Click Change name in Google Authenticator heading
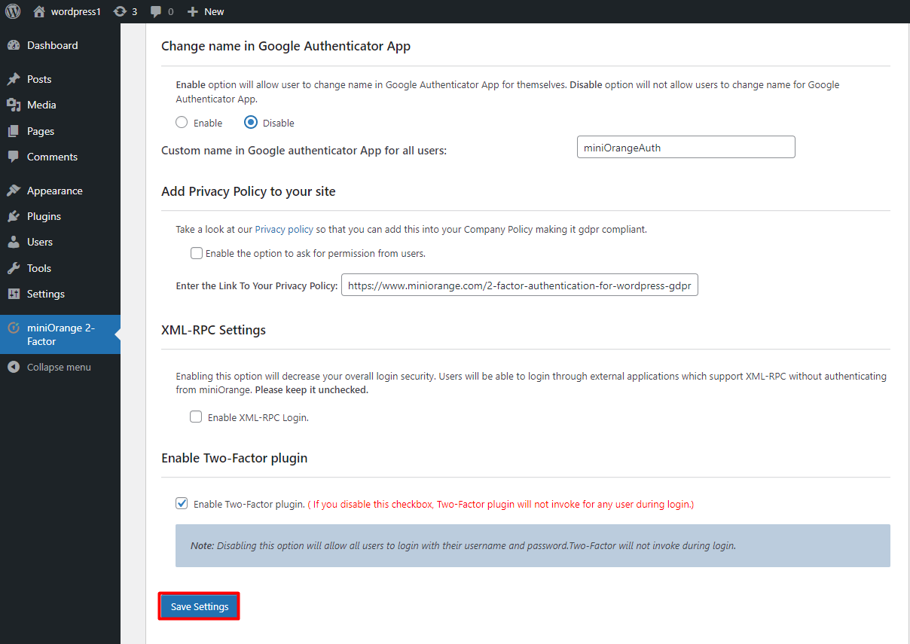 pyautogui.click(x=286, y=46)
